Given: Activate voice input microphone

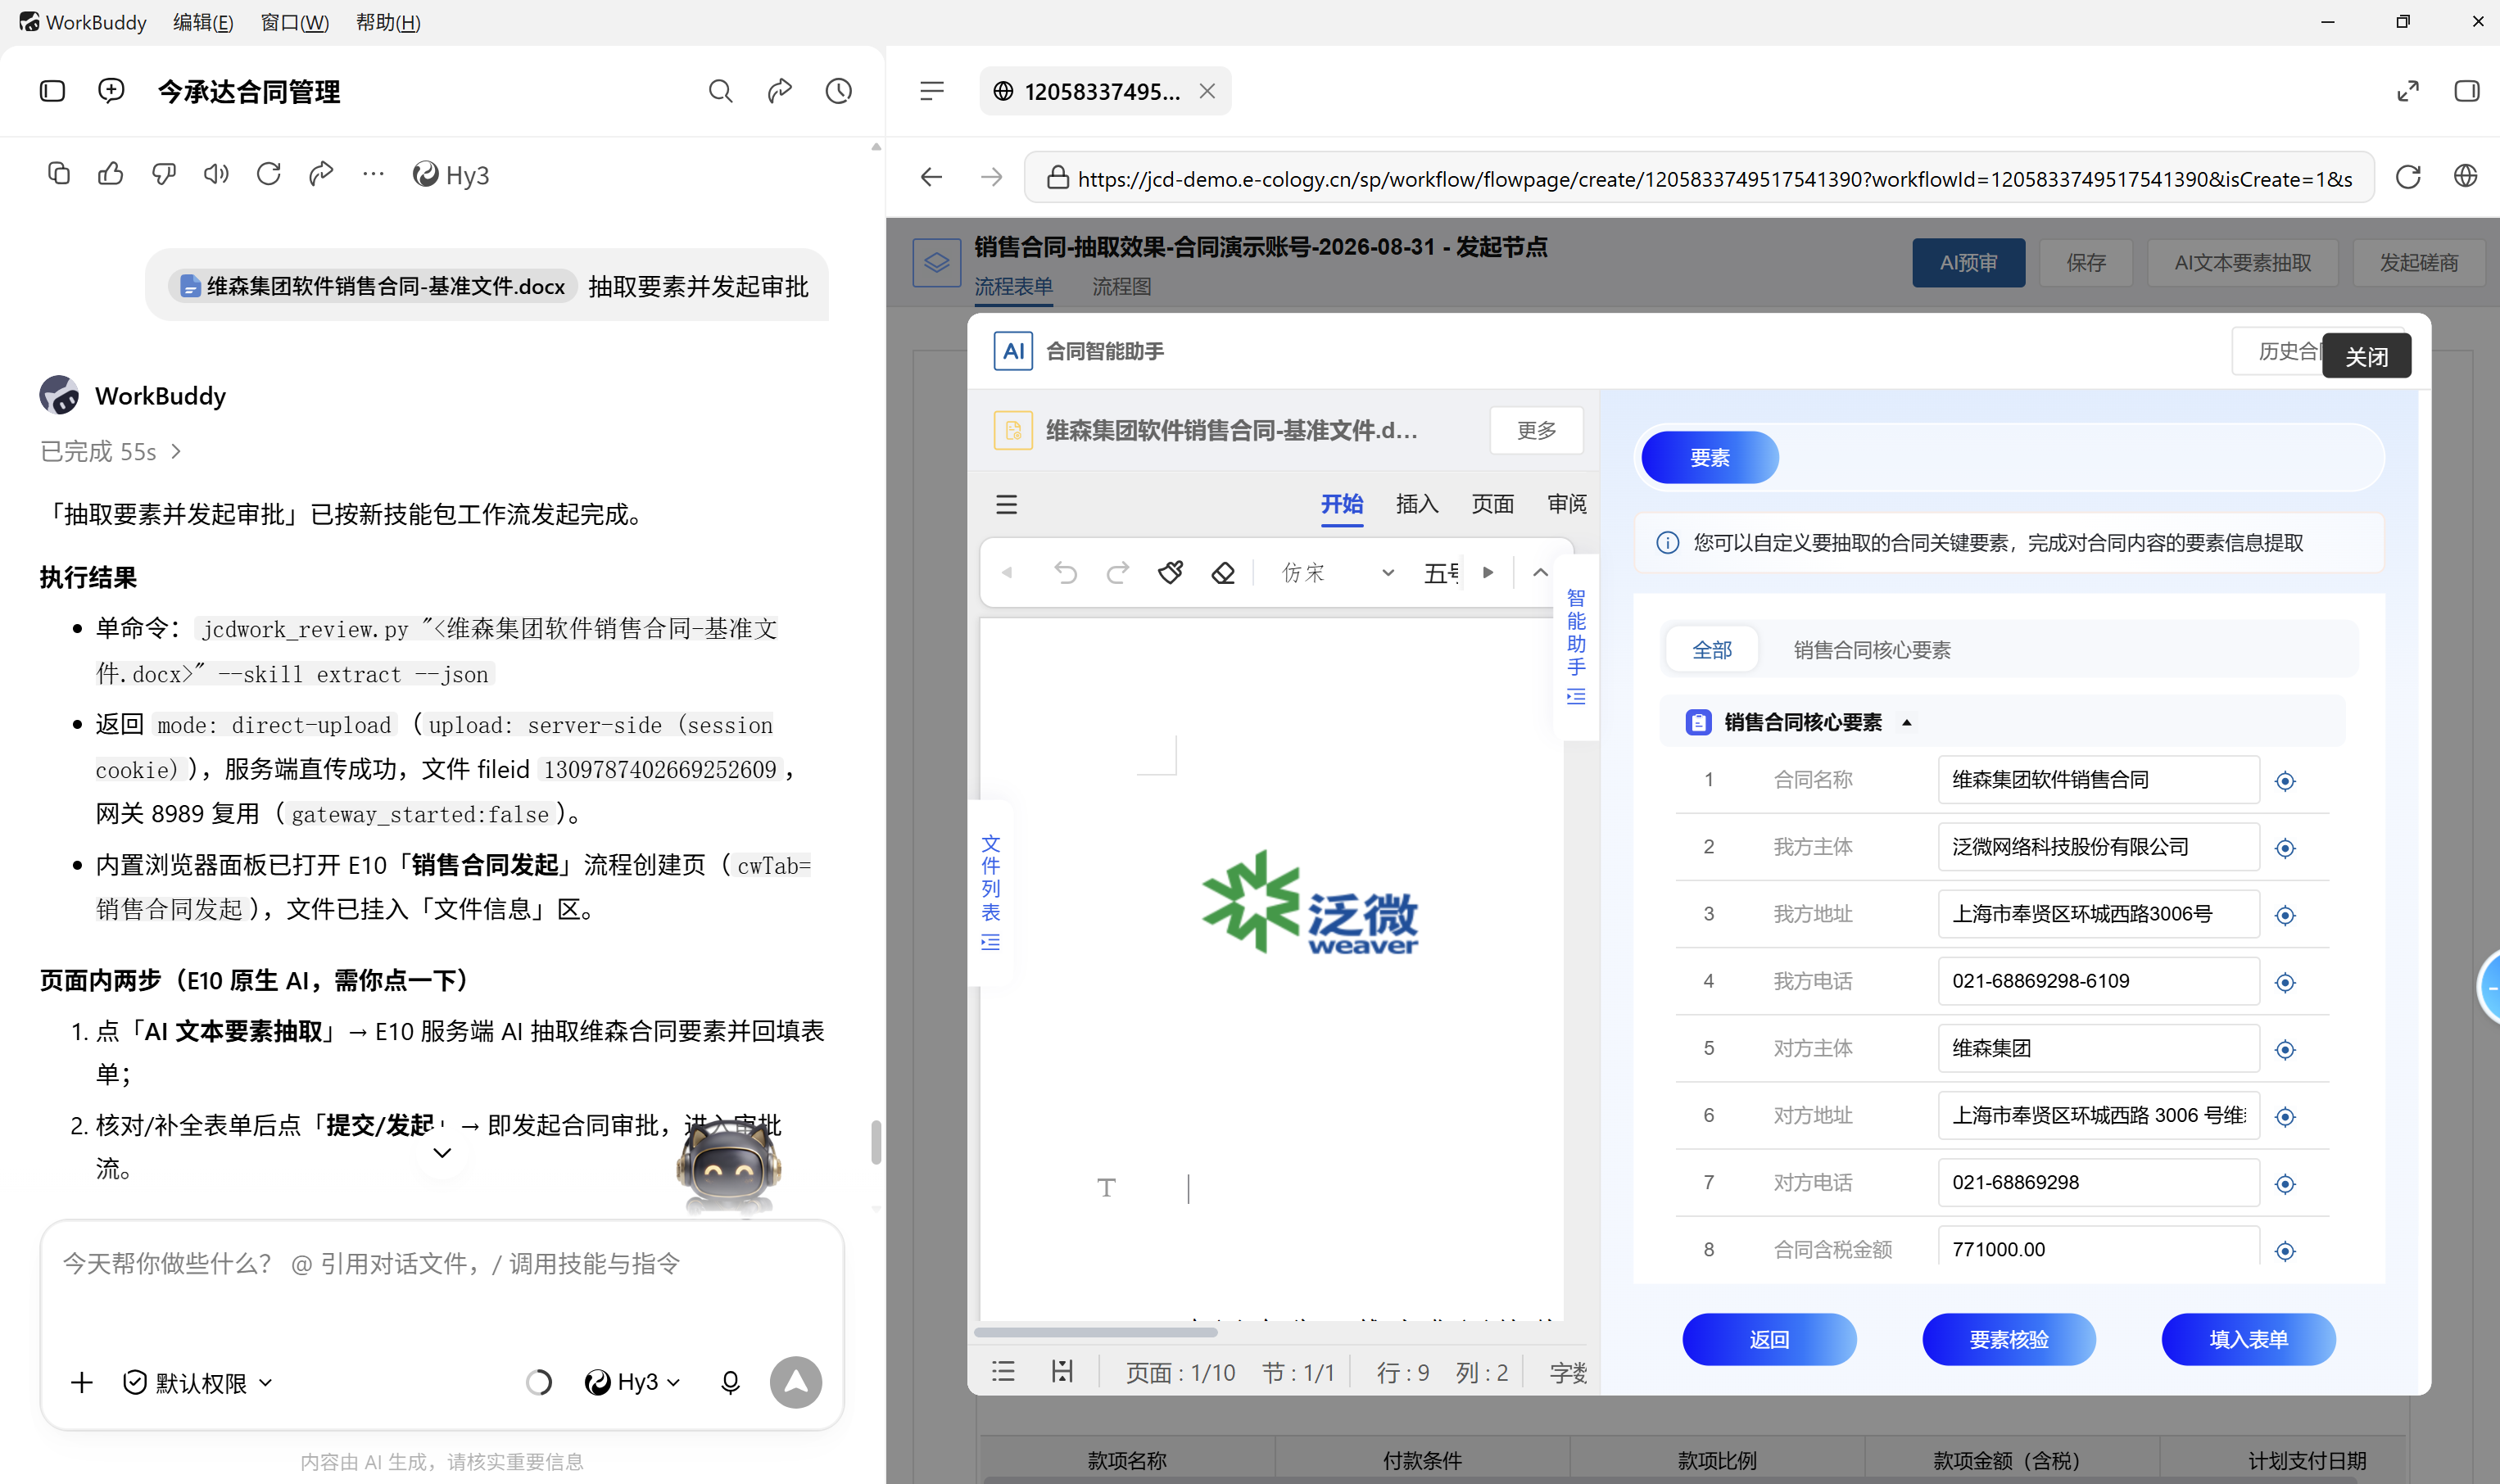Looking at the screenshot, I should 730,1382.
